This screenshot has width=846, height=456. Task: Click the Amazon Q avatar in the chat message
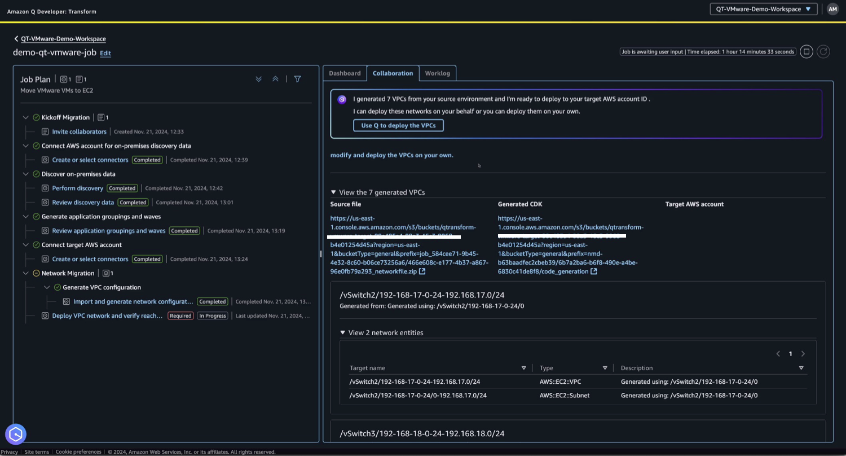click(342, 99)
